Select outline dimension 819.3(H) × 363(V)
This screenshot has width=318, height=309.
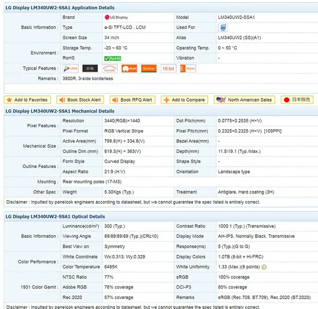(123, 152)
